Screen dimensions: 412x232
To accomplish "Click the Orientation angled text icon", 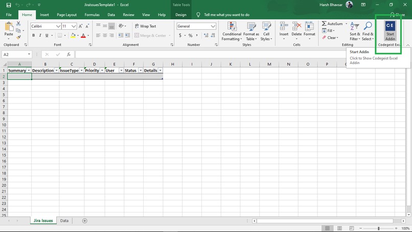I will 121,26.
